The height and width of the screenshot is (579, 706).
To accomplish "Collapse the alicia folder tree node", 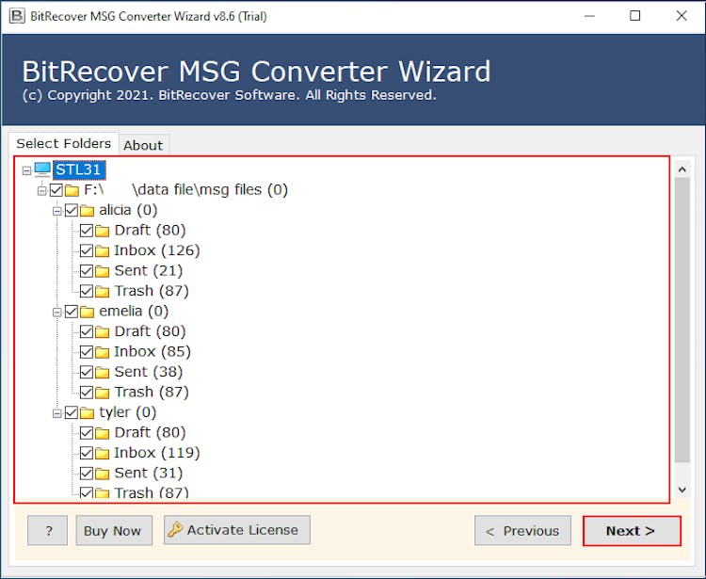I will tap(57, 211).
